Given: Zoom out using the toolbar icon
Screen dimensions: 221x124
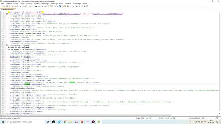Looking at the screenshot, I should click(x=45, y=6).
